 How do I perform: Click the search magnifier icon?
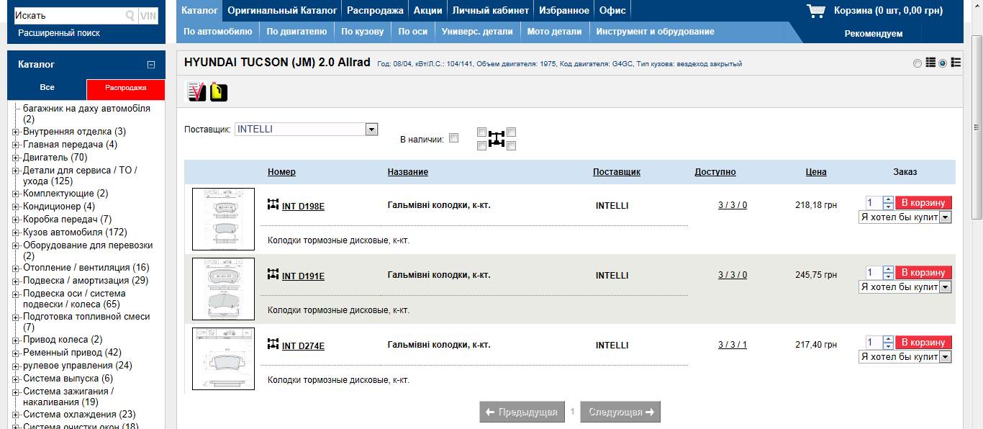coord(130,15)
